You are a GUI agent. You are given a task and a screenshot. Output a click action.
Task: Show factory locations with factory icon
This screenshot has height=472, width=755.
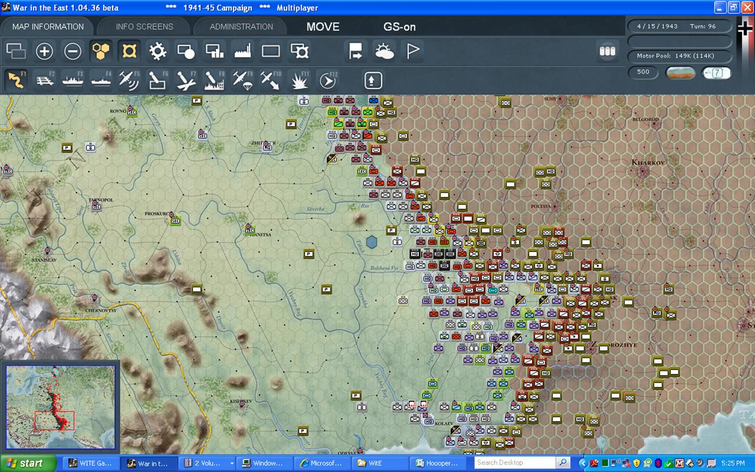[x=243, y=52]
